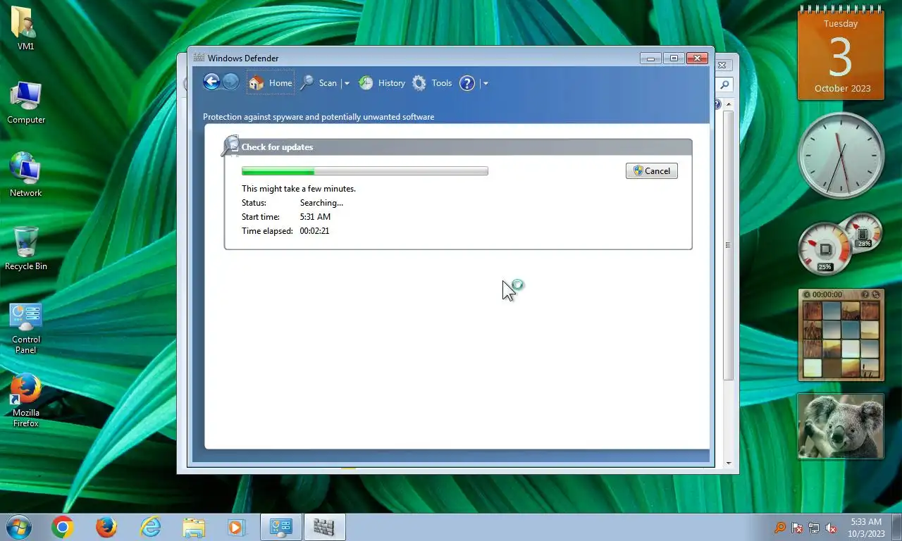Click the puzzle gadget show picture button
Screen dimensions: 902x541
[865, 294]
